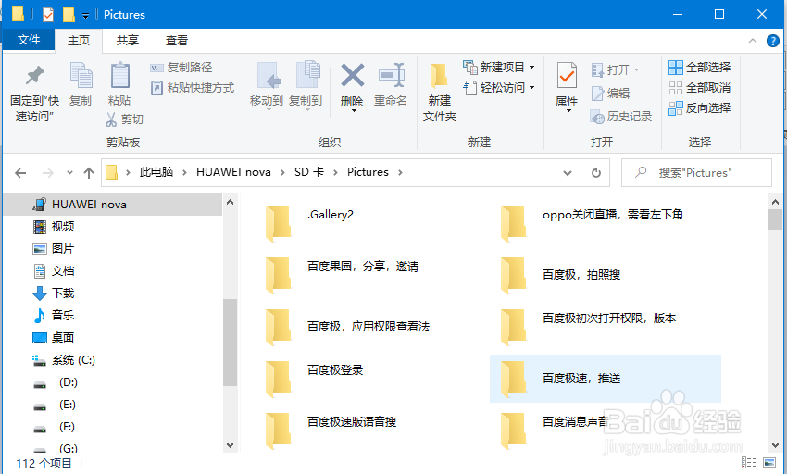Click Select none (全部取消)

[x=700, y=87]
